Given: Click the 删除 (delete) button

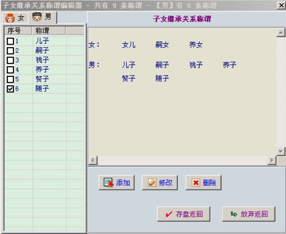Looking at the screenshot, I should (x=204, y=183).
